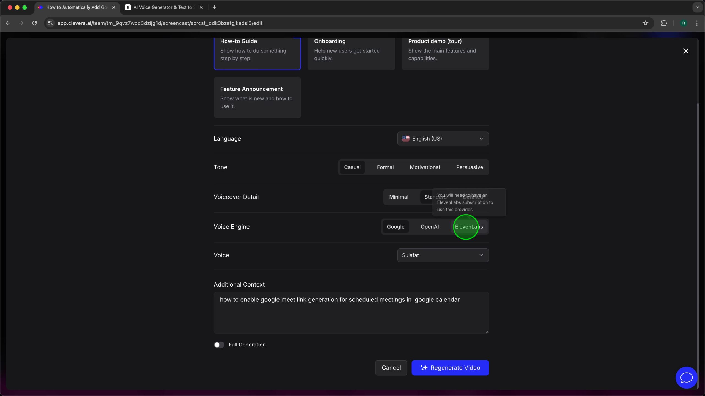This screenshot has width=705, height=396.
Task: Open the English (US) language dropdown
Action: pos(443,139)
